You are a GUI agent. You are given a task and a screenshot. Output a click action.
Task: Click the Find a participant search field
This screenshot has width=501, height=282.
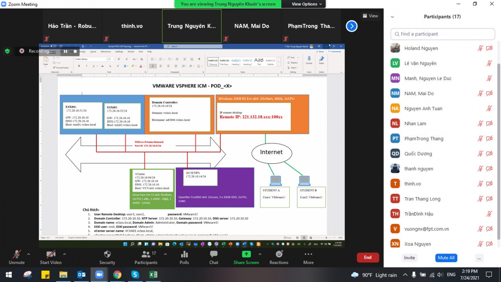[443, 34]
